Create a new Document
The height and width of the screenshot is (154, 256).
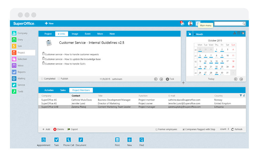(81, 142)
